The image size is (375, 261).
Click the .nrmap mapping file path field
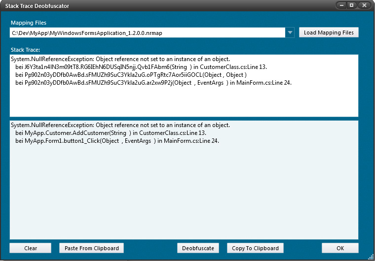point(147,33)
